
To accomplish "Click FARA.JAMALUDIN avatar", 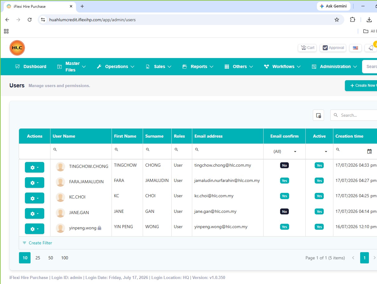I will click(60, 182).
